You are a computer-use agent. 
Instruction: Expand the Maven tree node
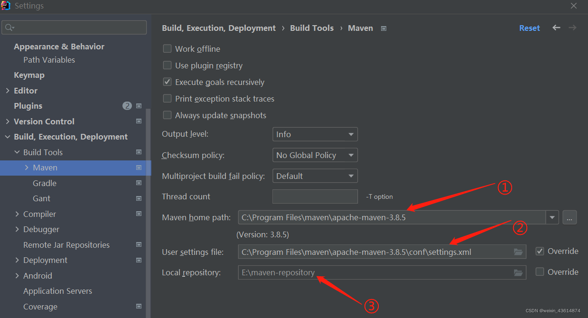tap(27, 168)
